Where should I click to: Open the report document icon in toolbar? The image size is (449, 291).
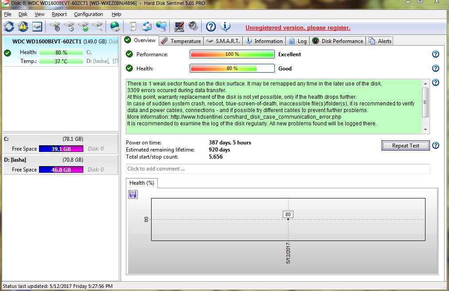pos(132,27)
